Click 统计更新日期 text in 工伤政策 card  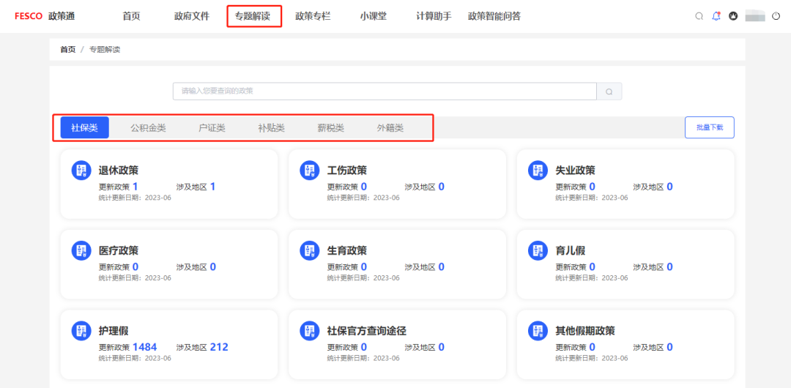click(363, 198)
